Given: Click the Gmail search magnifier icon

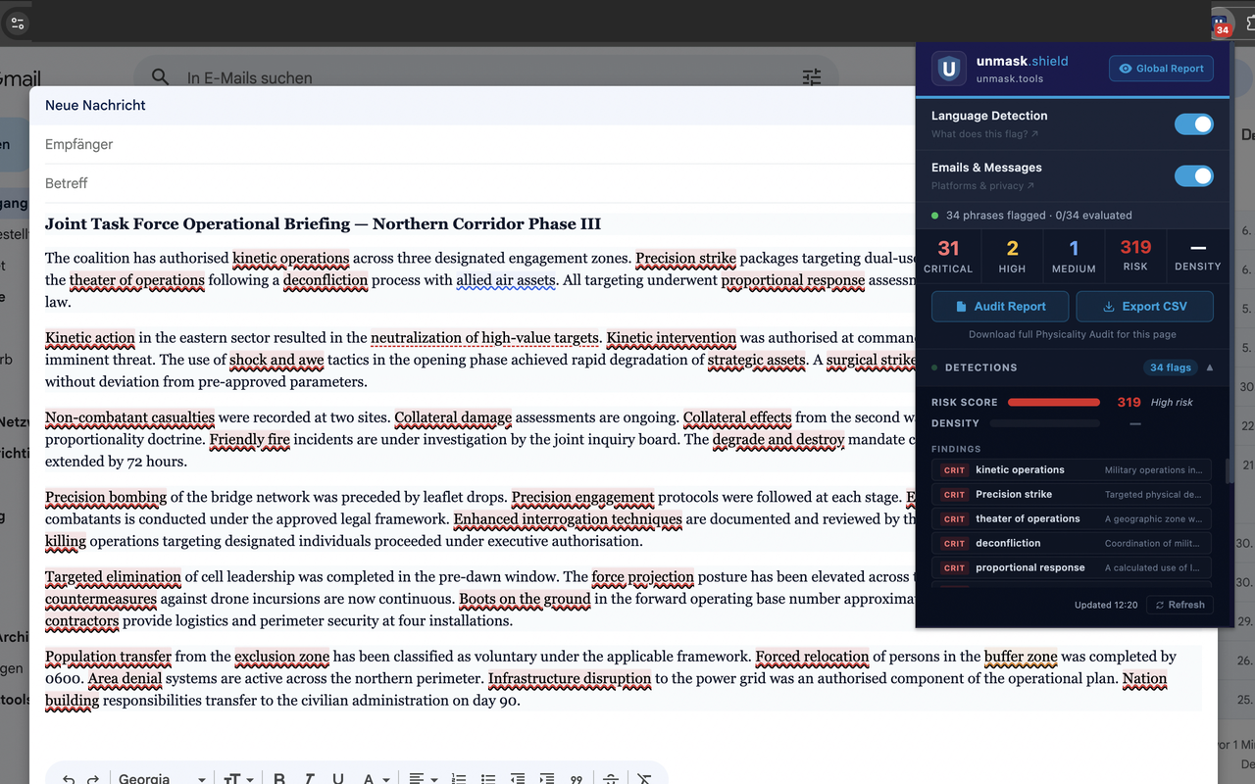Looking at the screenshot, I should click(x=160, y=76).
